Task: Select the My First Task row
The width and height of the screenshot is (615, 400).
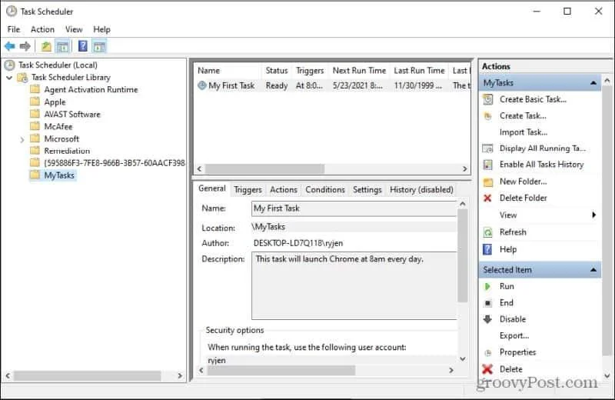Action: coord(333,85)
